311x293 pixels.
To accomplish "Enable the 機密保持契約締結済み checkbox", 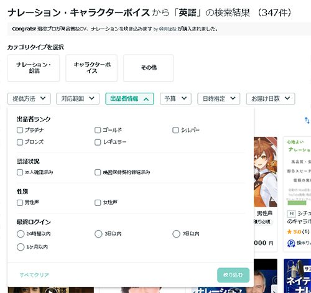I will [98, 172].
